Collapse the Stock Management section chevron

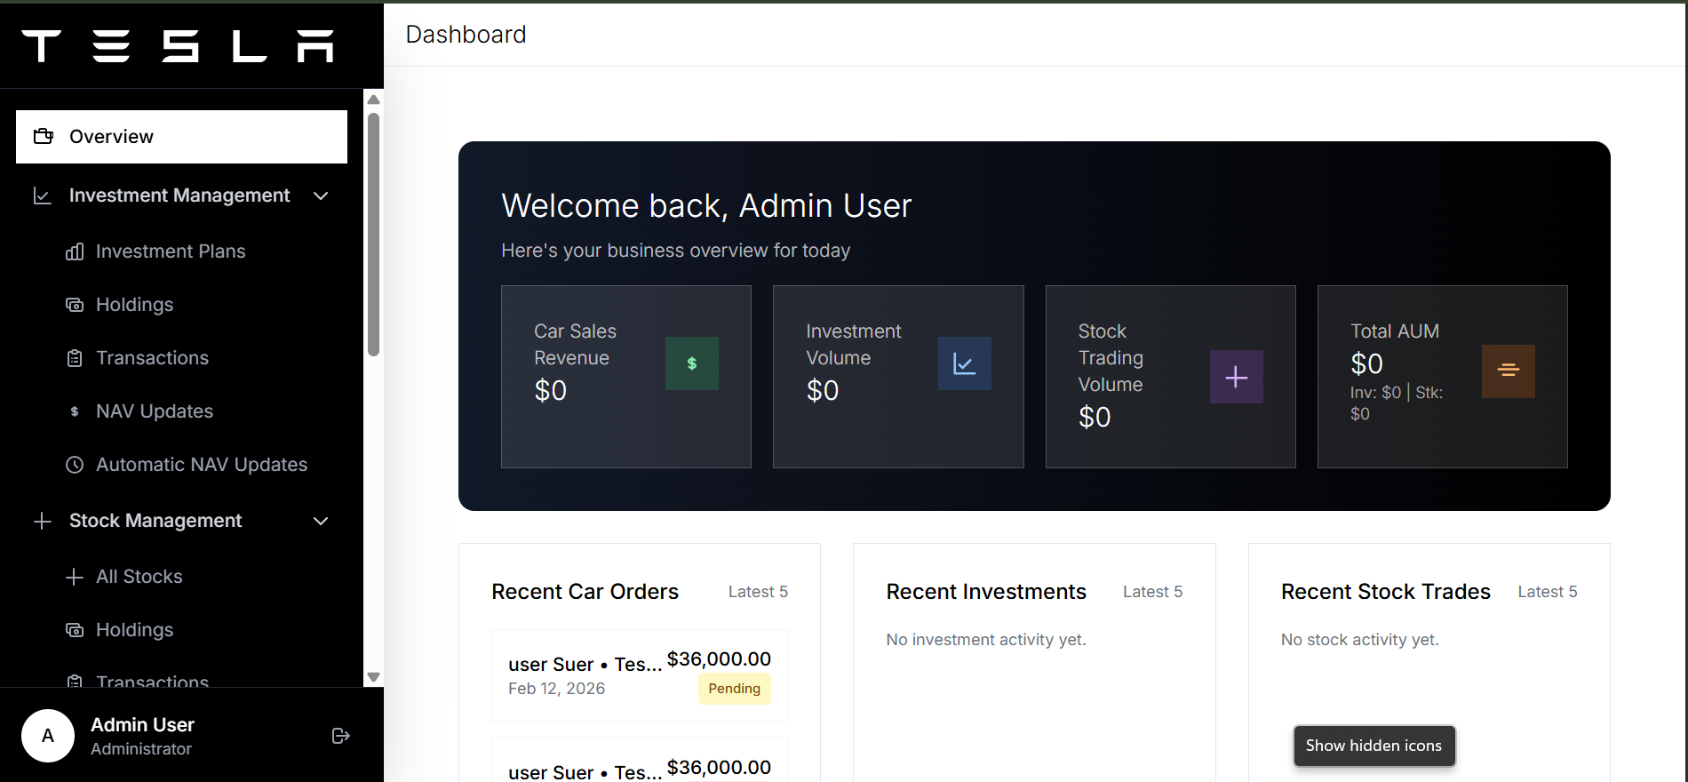click(322, 521)
